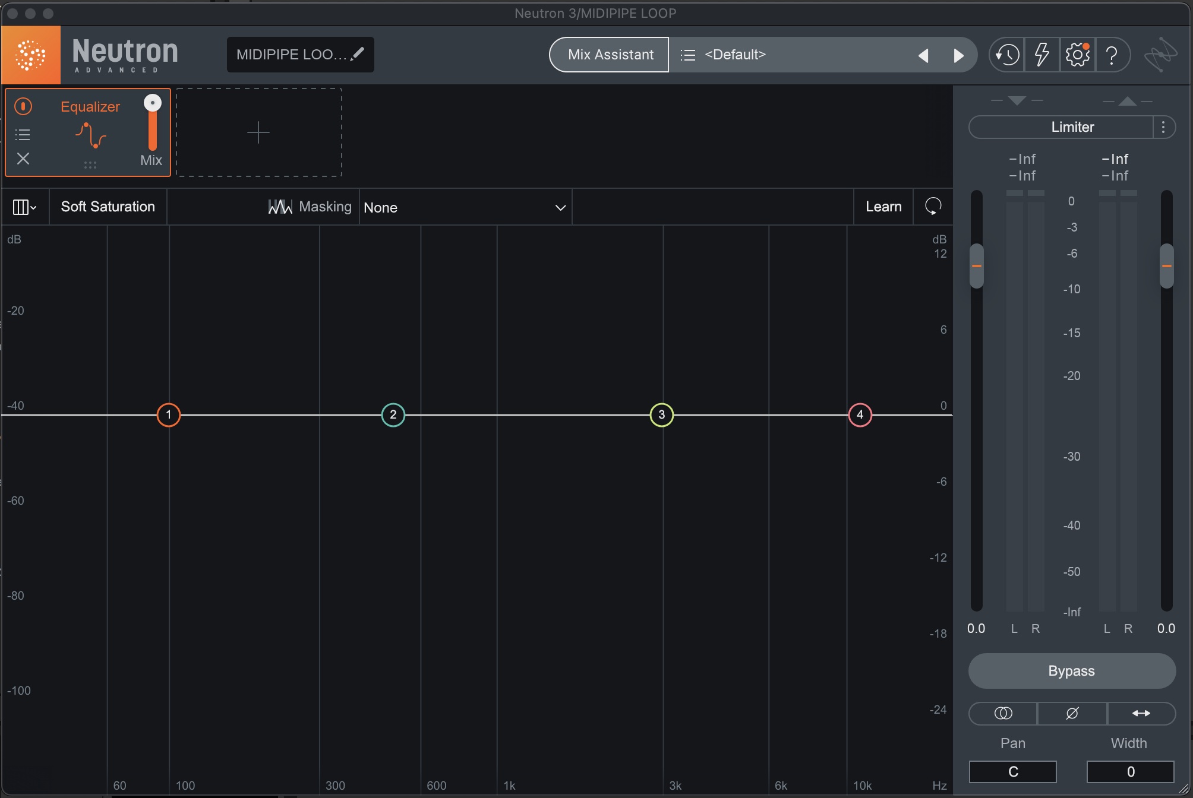
Task: Edit the MIDIPIPE LOOP track name pencil
Action: tap(358, 54)
